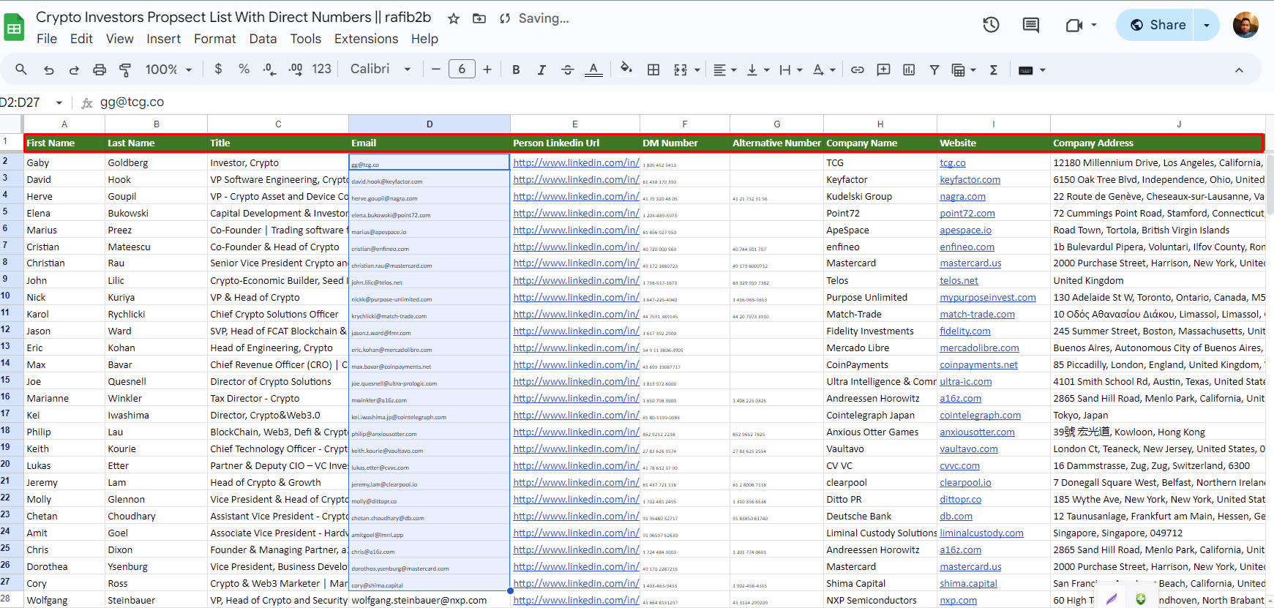Expand the Name Box range dropdown

point(59,102)
